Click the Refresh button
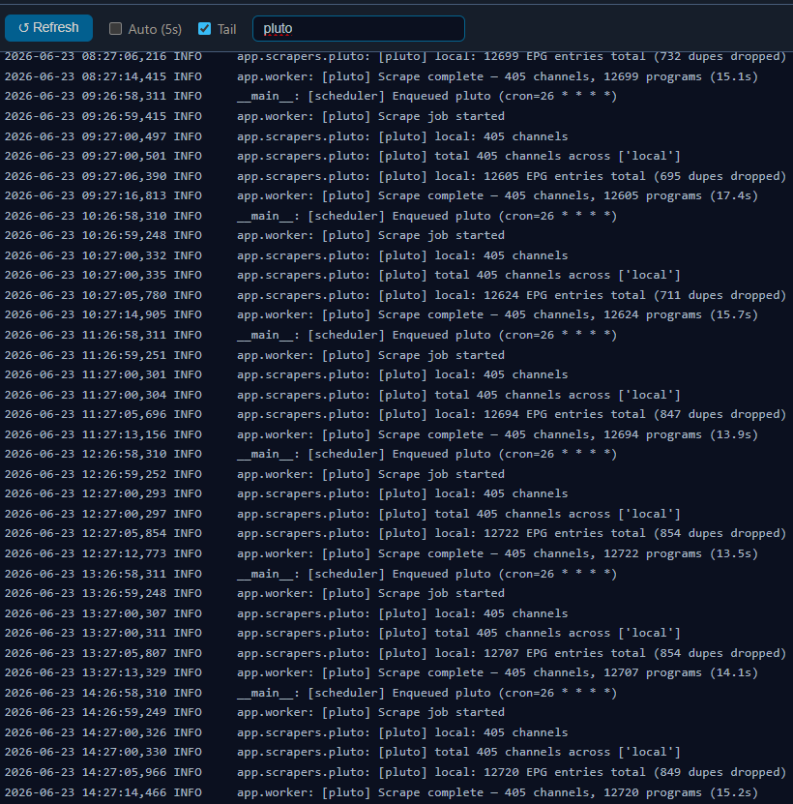 pyautogui.click(x=48, y=28)
